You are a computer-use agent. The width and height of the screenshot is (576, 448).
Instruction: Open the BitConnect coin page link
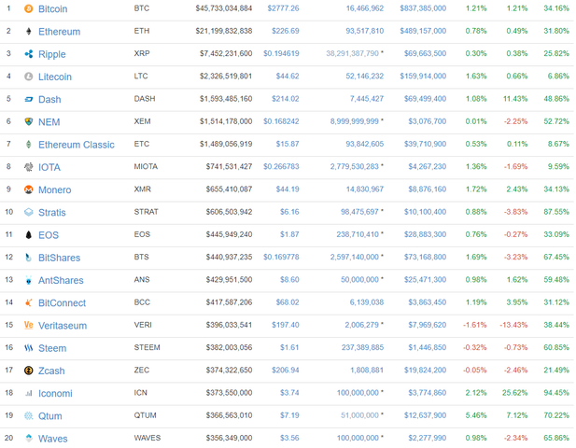tap(62, 303)
